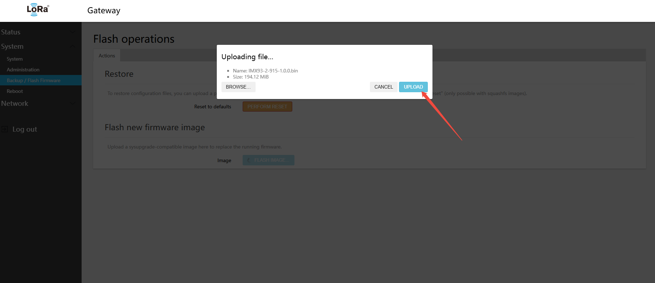655x283 pixels.
Task: Collapse the System menu chevron
Action: point(73,47)
